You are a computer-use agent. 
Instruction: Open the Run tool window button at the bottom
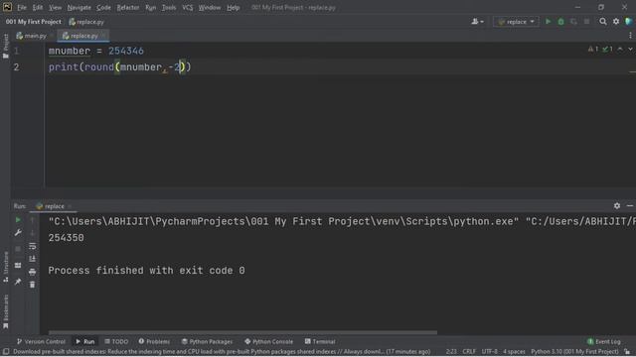(x=85, y=341)
